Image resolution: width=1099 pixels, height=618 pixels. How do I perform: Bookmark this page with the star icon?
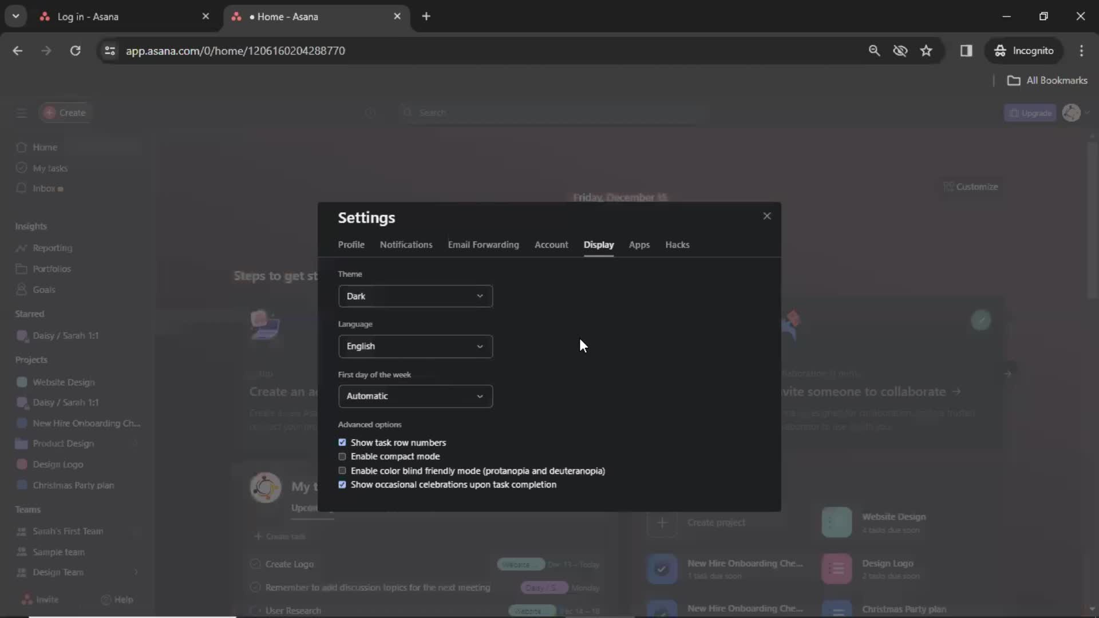point(926,50)
